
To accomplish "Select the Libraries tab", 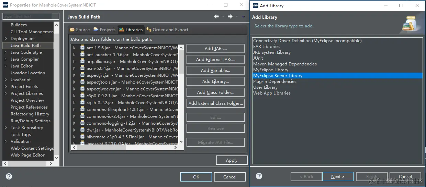I will tap(131, 29).
